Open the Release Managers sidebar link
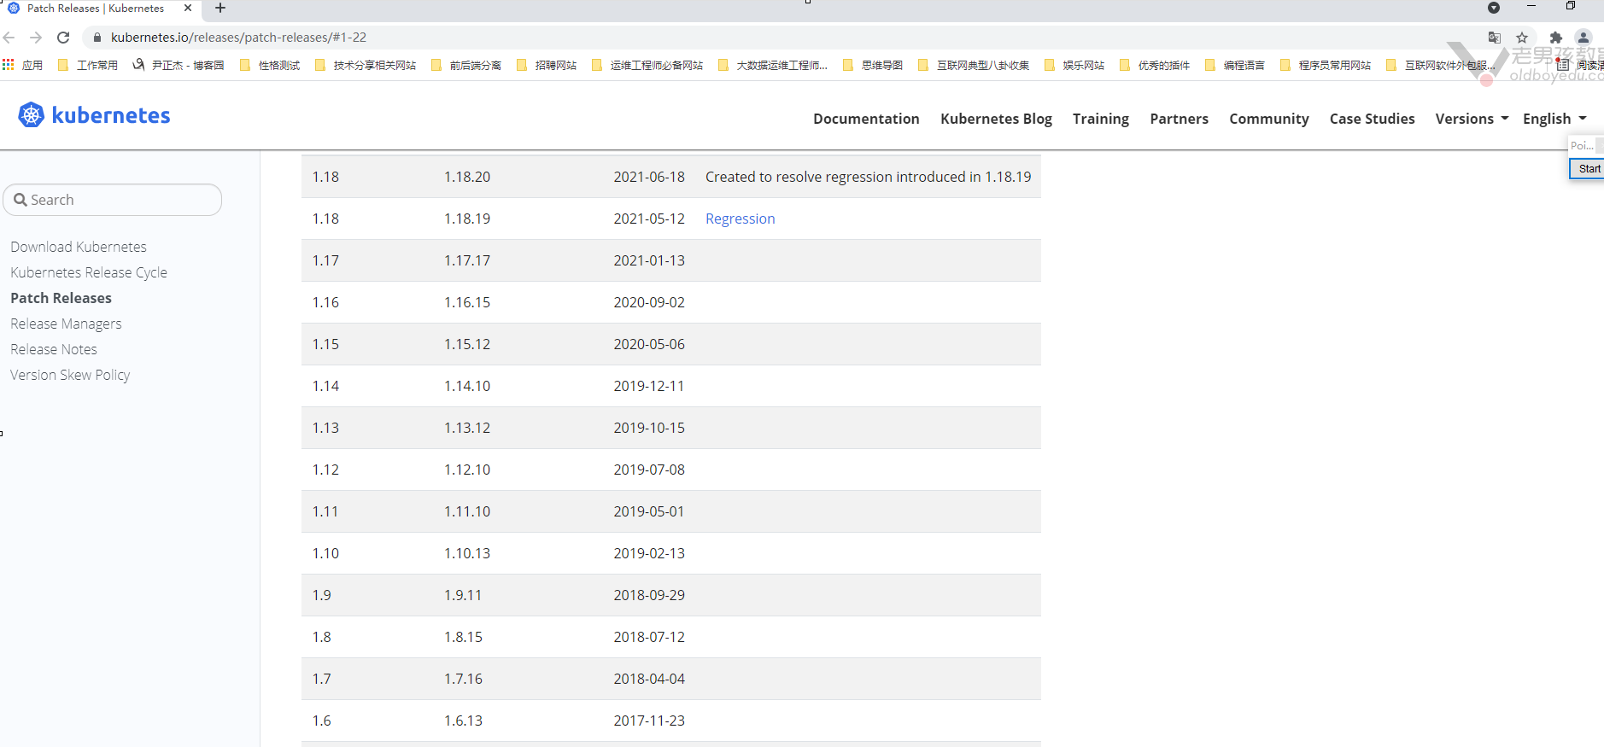Viewport: 1604px width, 747px height. pos(66,324)
